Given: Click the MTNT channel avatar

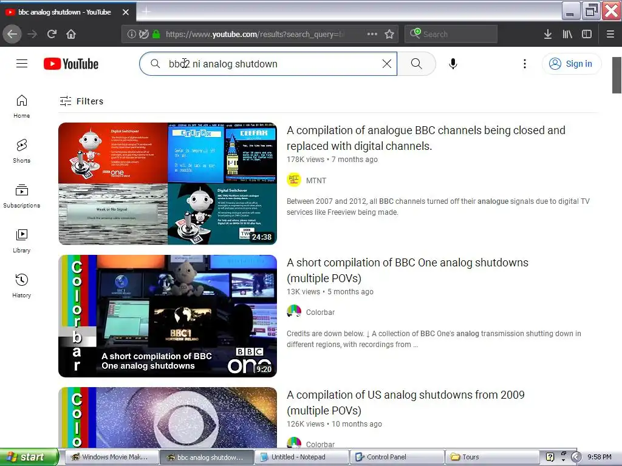Looking at the screenshot, I should [294, 180].
